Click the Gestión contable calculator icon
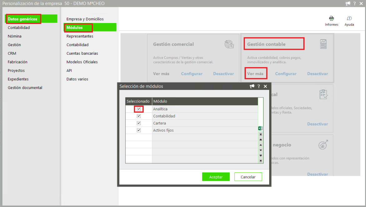The width and height of the screenshot is (366, 207). tap(323, 44)
